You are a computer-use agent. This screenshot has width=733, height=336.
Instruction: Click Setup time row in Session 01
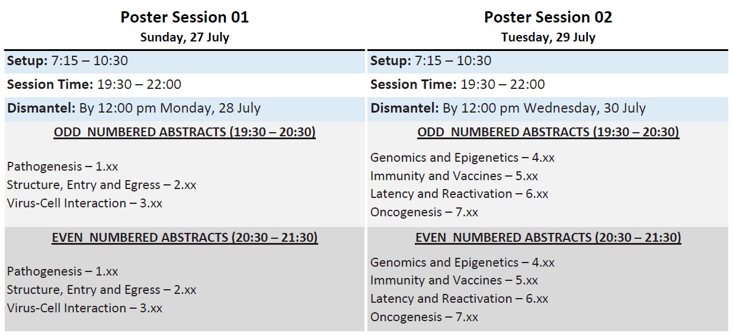185,61
